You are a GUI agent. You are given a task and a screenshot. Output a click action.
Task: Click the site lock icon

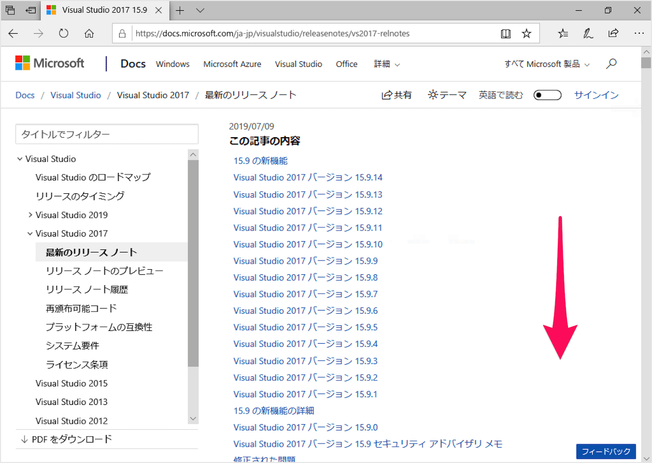(x=122, y=34)
